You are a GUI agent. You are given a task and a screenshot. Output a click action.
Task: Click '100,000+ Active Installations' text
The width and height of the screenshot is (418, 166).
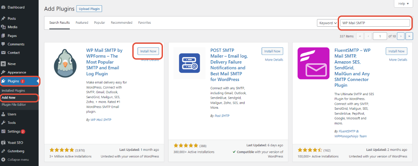click(x=318, y=156)
